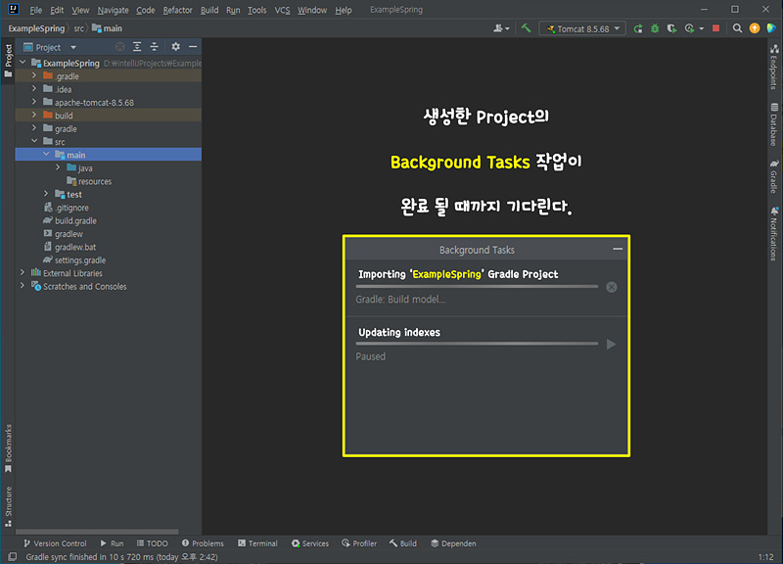Click src breadcrumb in navigation bar

click(79, 28)
